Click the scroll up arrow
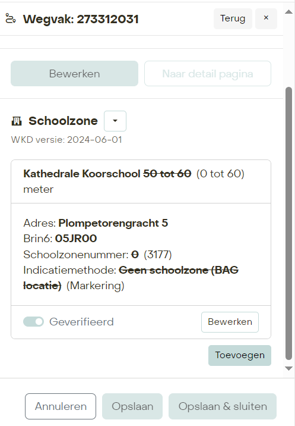The height and width of the screenshot is (426, 295). pos(288,12)
